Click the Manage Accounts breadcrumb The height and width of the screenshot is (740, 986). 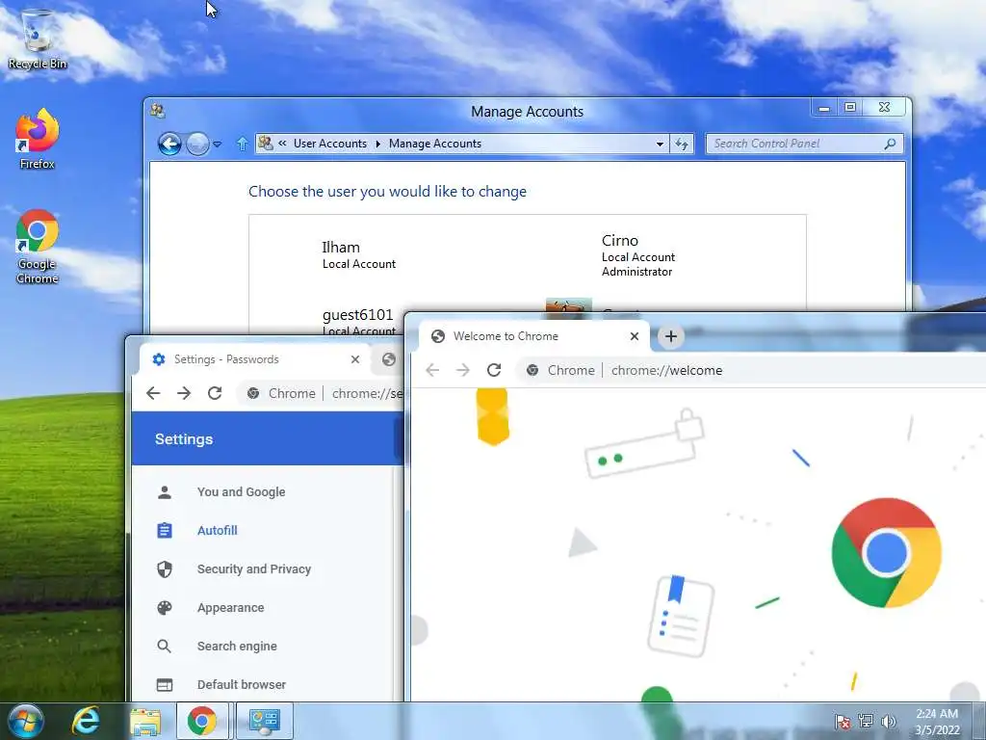(435, 144)
